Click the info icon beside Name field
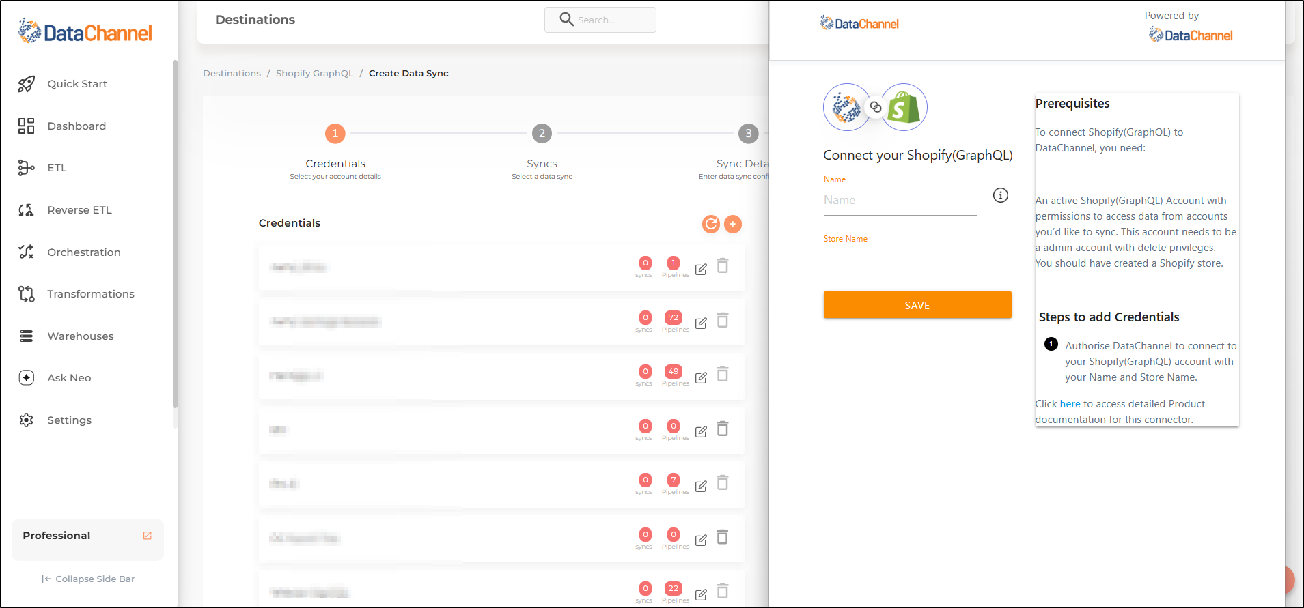The width and height of the screenshot is (1304, 608). coord(1001,196)
